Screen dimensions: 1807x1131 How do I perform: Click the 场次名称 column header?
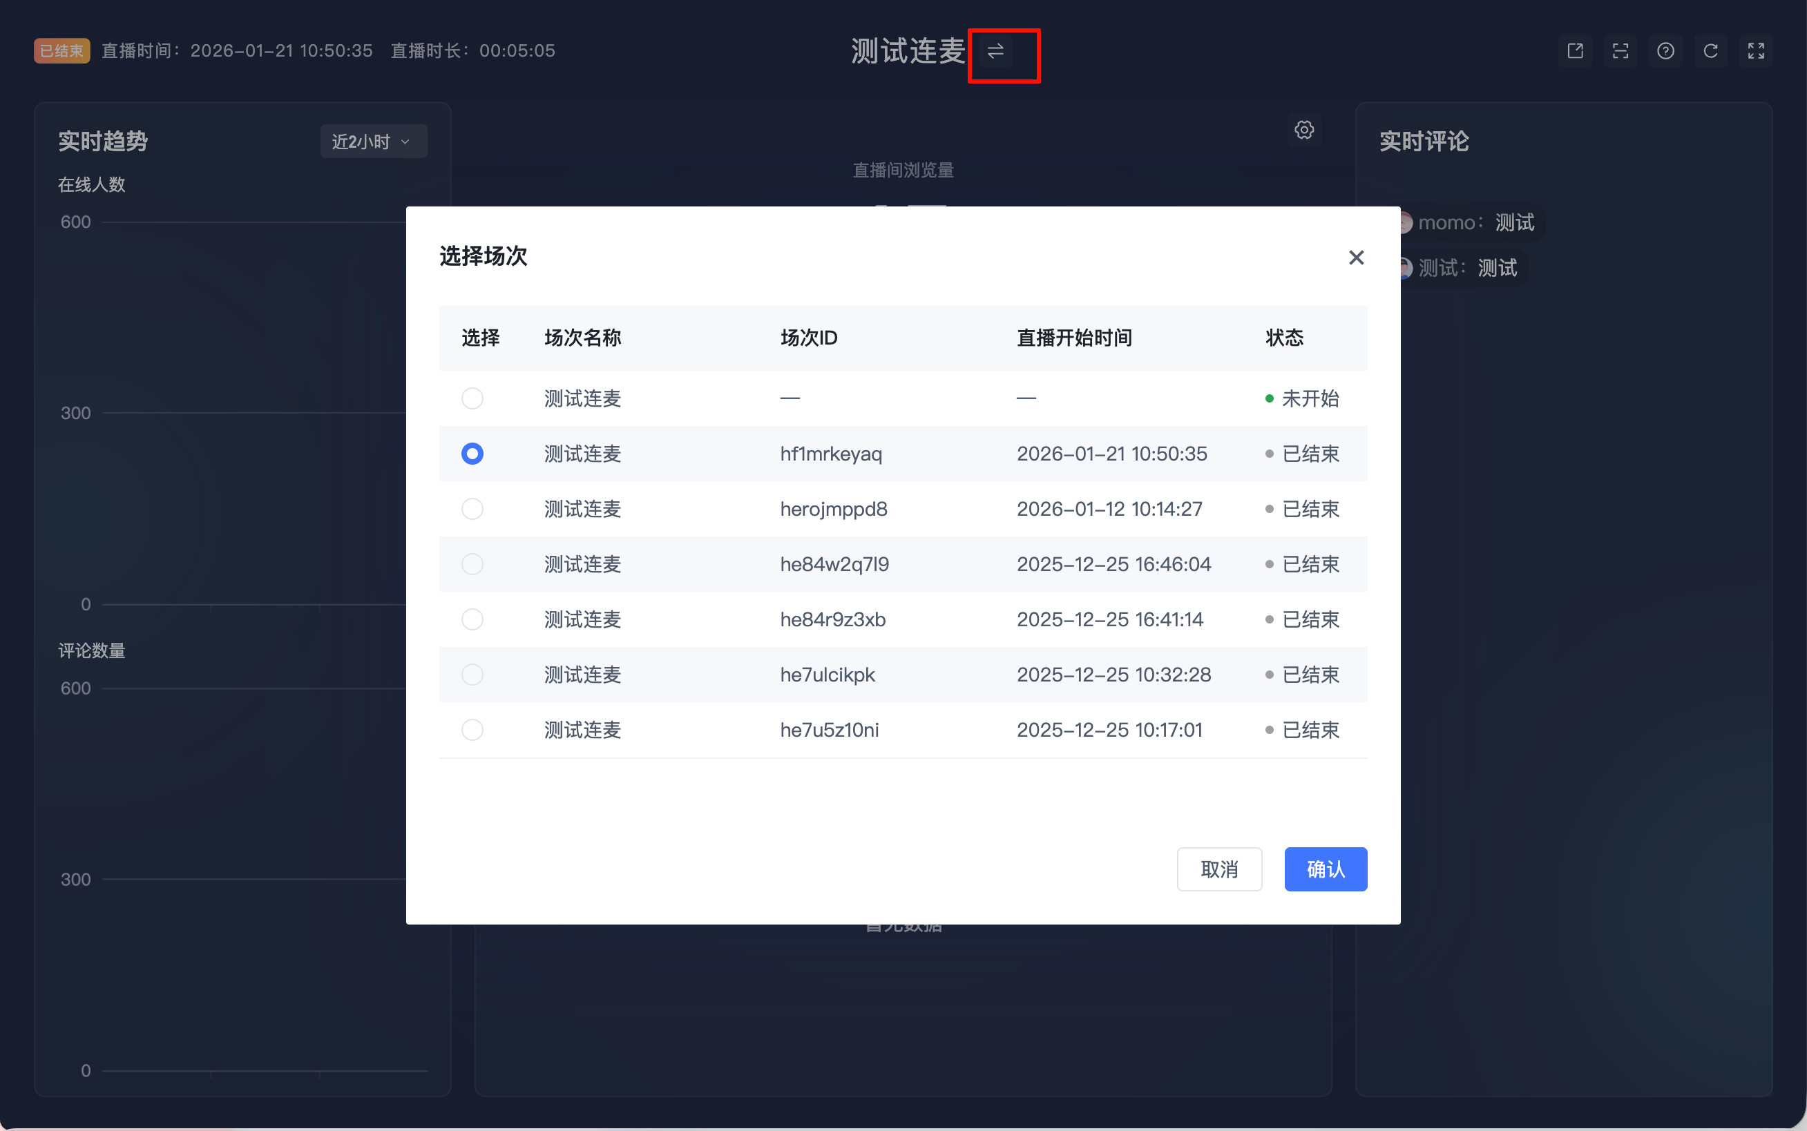tap(583, 338)
